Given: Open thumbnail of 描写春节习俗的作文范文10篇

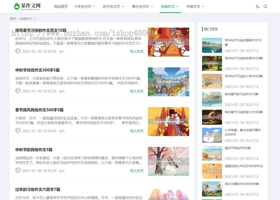Looking at the screenshot, I should (x=168, y=42).
